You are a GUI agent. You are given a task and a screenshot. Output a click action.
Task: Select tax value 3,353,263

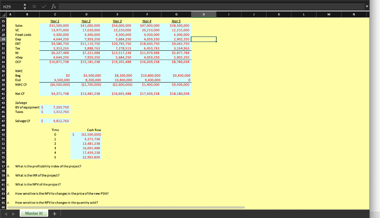coord(61,48)
